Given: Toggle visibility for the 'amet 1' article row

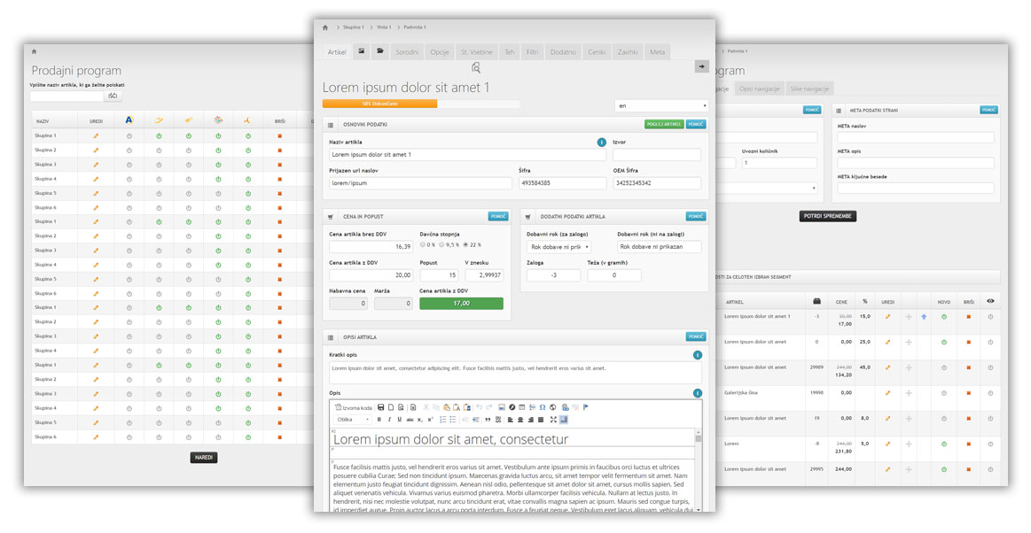Looking at the screenshot, I should pyautogui.click(x=990, y=317).
